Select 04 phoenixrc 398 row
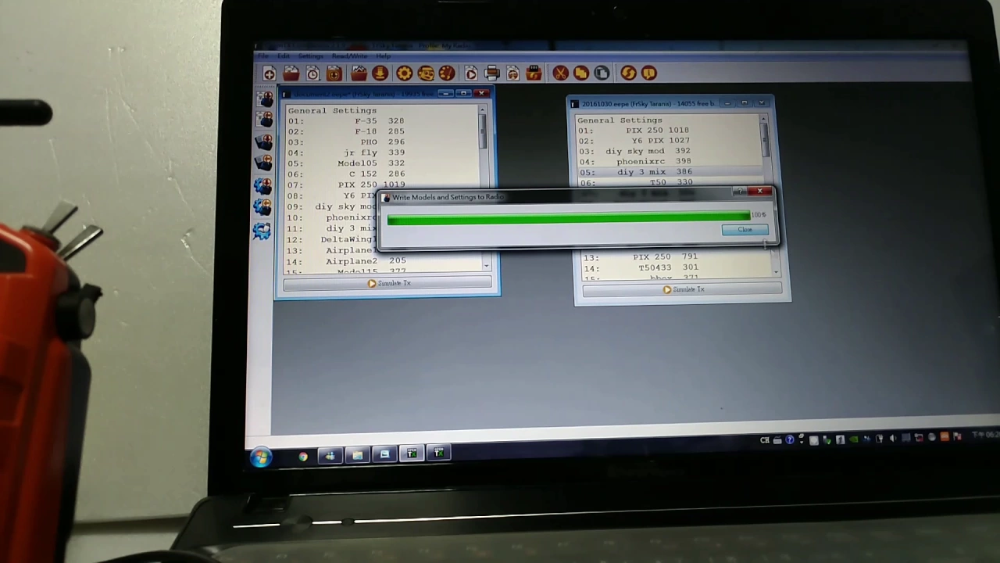1000x563 pixels. tap(669, 161)
